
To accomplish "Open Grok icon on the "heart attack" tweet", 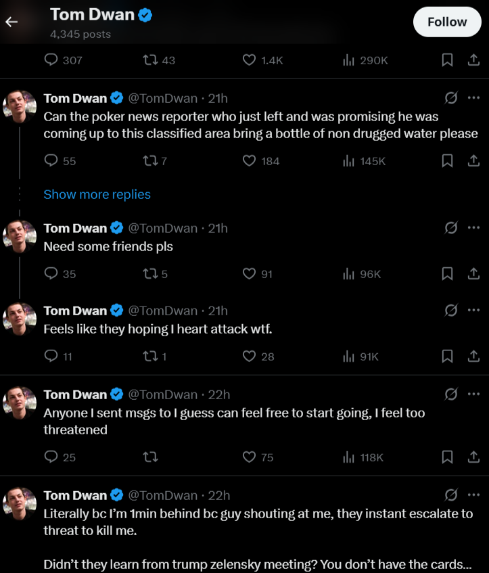I will point(451,311).
